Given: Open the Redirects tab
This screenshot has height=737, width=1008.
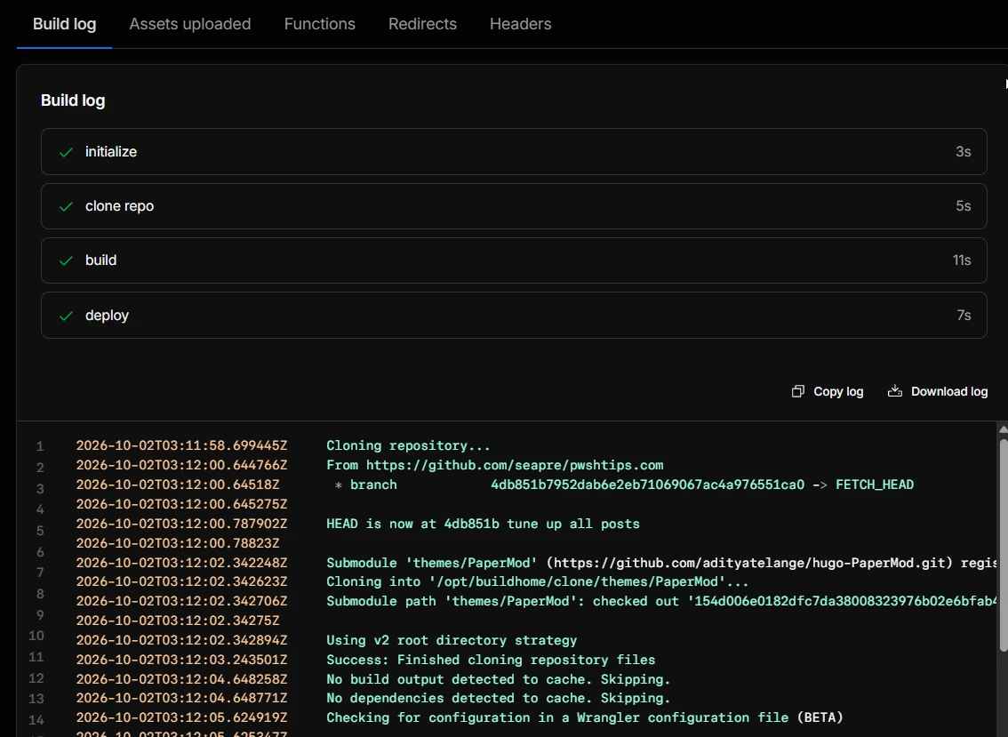Looking at the screenshot, I should [x=422, y=24].
